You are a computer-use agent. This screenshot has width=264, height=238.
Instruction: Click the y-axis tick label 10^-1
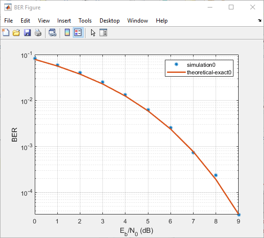[26, 56]
